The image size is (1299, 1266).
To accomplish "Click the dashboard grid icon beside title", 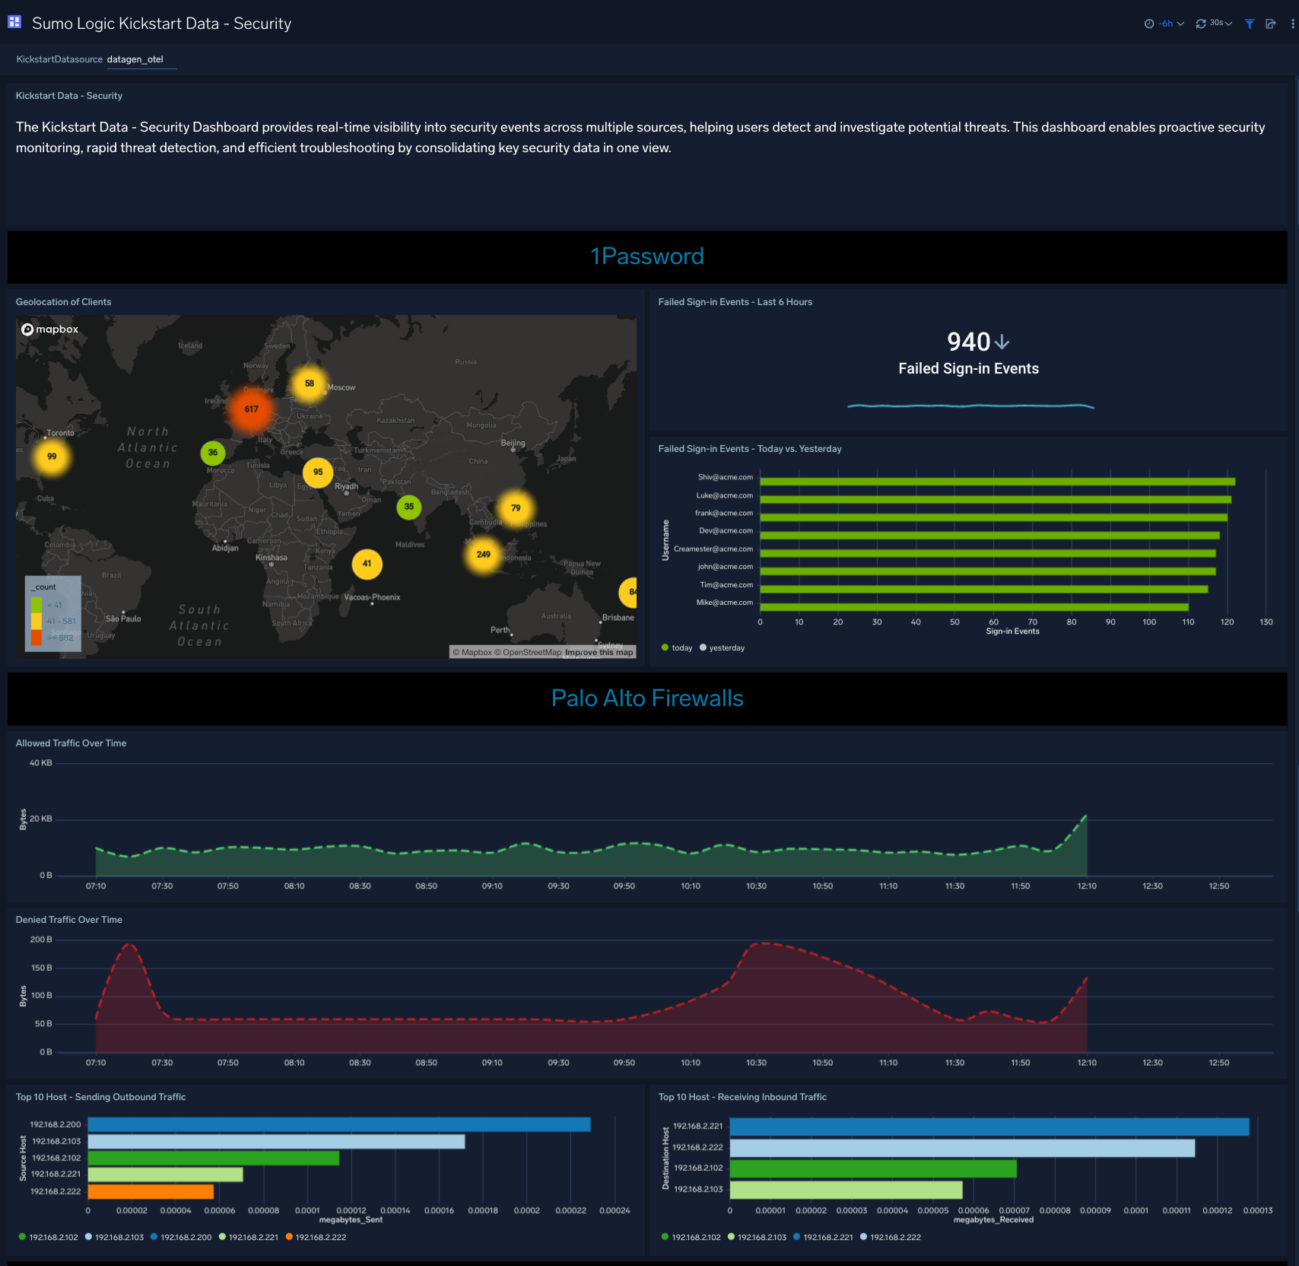I will pos(14,22).
